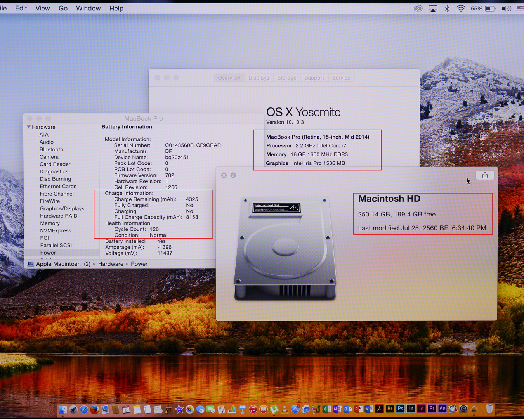
Task: Open Safari from the Dock
Action: click(84, 409)
